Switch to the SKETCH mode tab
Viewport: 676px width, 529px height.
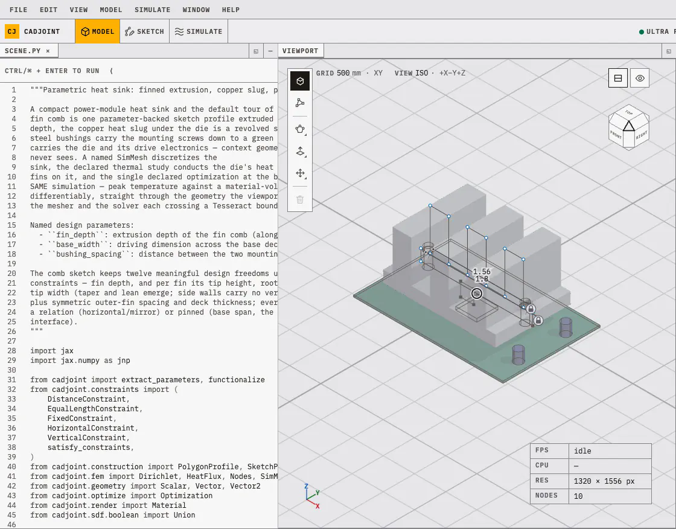144,31
